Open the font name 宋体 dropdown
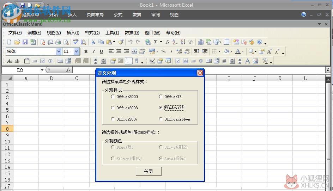 tap(59, 51)
